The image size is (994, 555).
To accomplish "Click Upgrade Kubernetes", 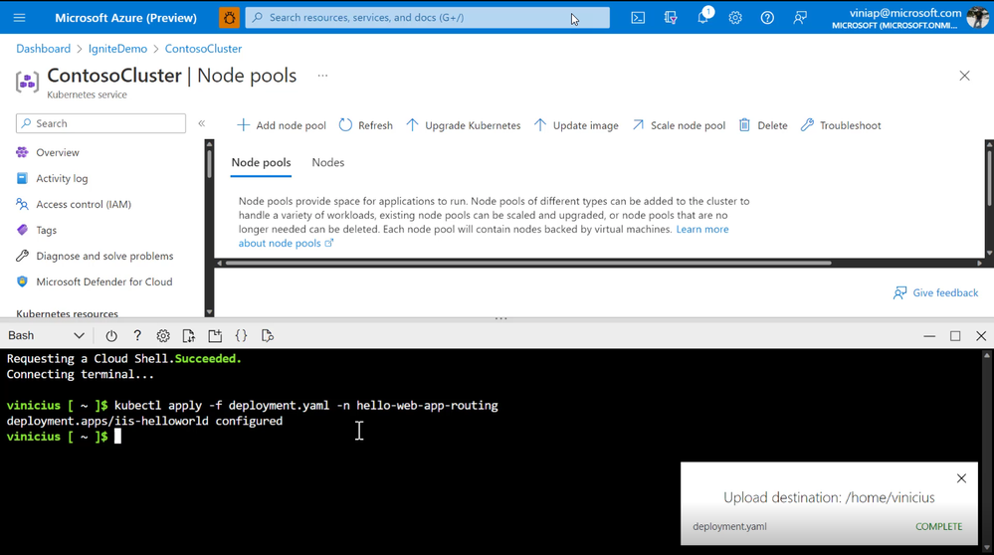I will pos(464,125).
